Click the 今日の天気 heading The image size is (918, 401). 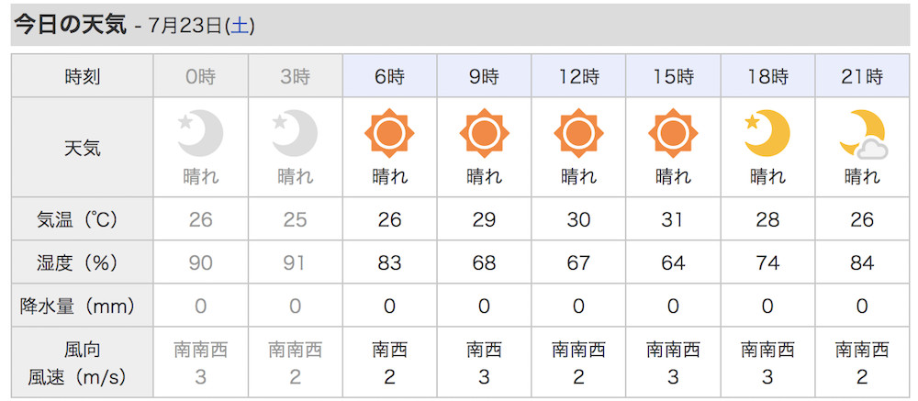tap(69, 26)
